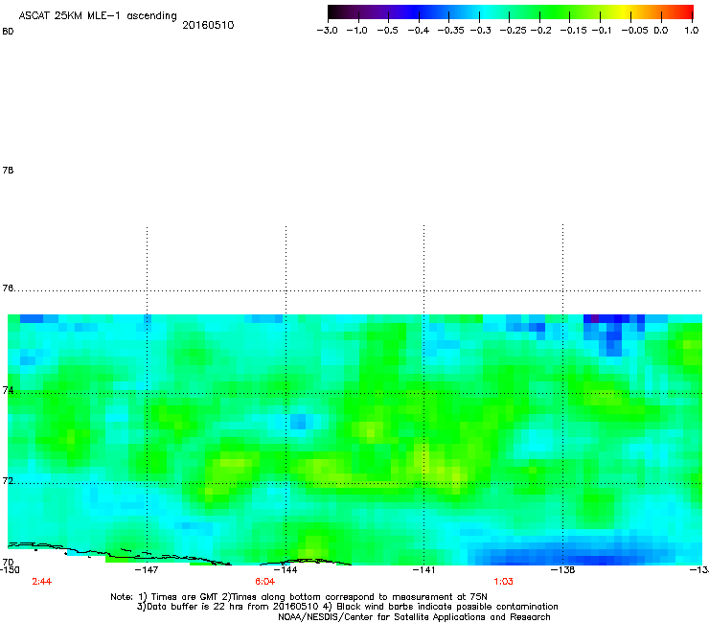Click the longitude label -138
The image size is (709, 623).
tap(563, 569)
